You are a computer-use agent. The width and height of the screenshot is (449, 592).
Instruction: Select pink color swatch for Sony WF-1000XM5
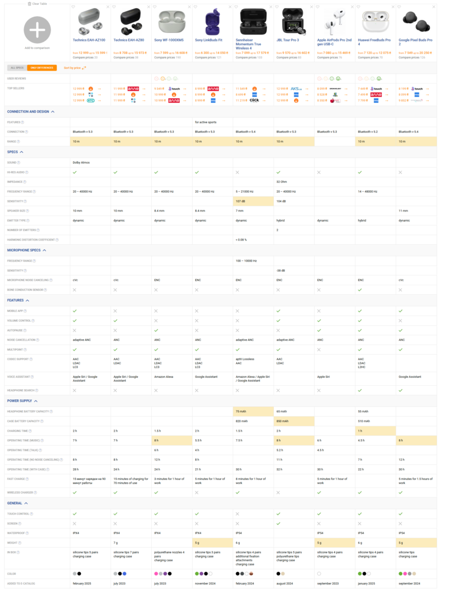(x=156, y=574)
